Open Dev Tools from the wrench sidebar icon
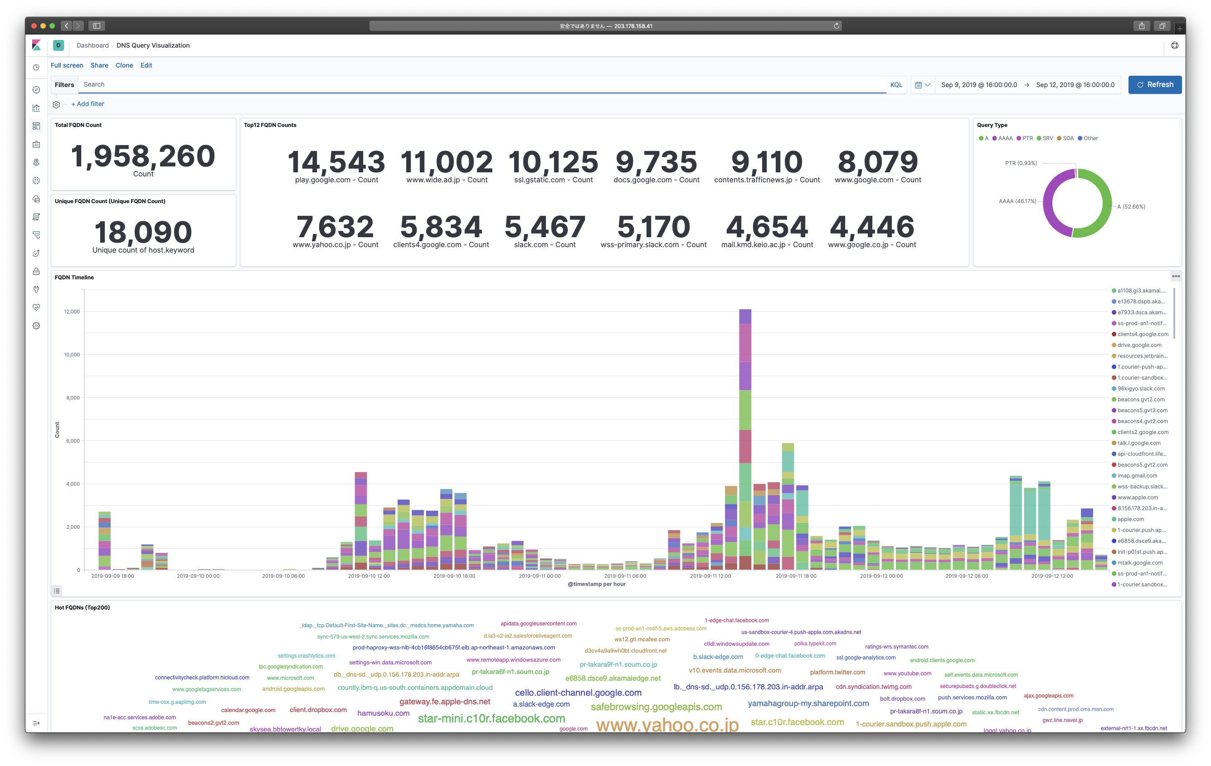This screenshot has width=1211, height=766. 36,290
